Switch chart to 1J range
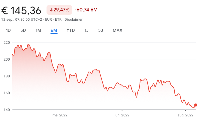This screenshot has width=199, height=120. coord(86,30)
